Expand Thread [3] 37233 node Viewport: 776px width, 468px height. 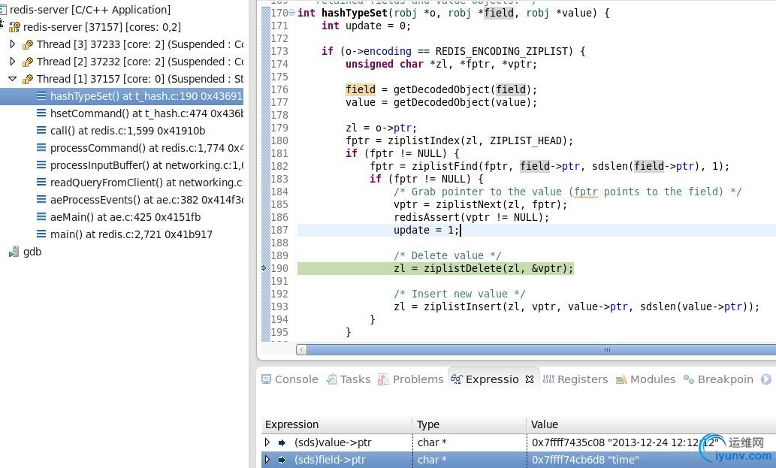click(x=12, y=44)
